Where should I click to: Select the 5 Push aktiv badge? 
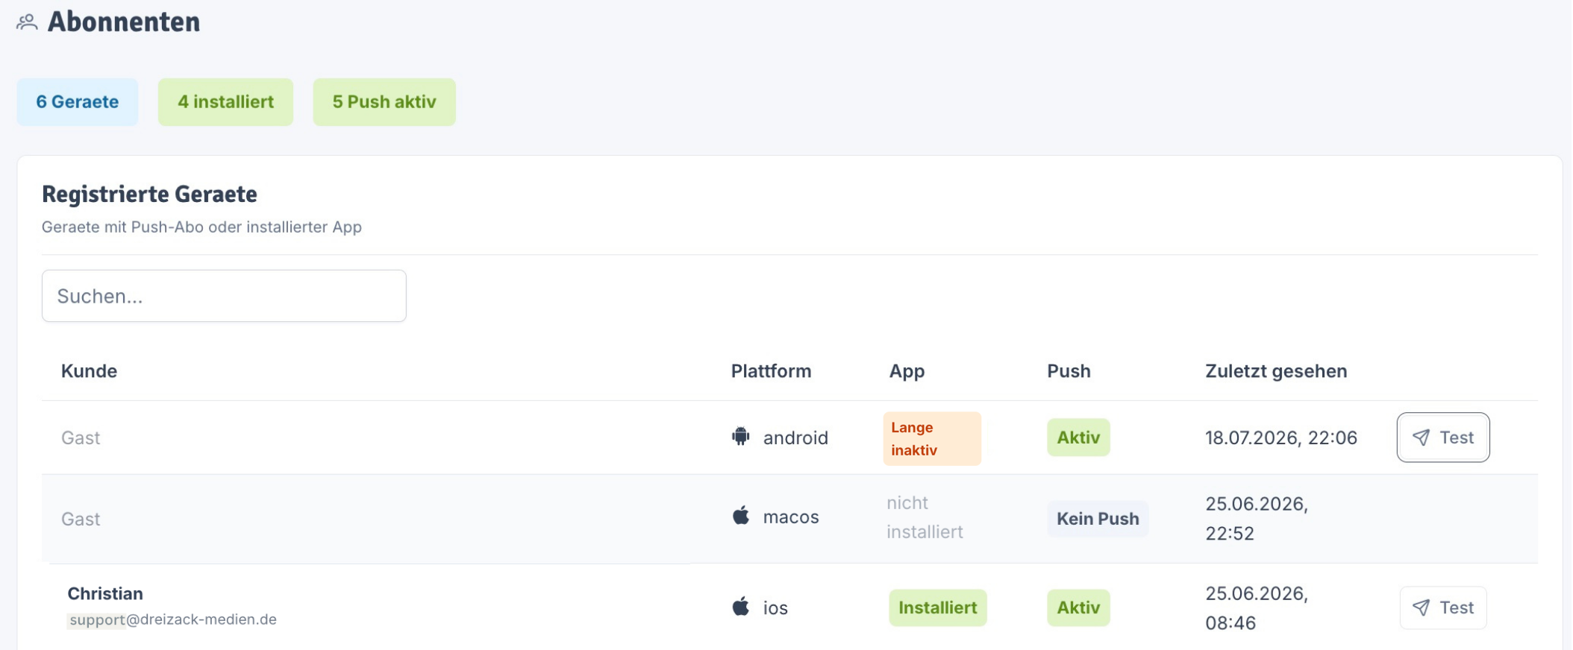(x=384, y=102)
